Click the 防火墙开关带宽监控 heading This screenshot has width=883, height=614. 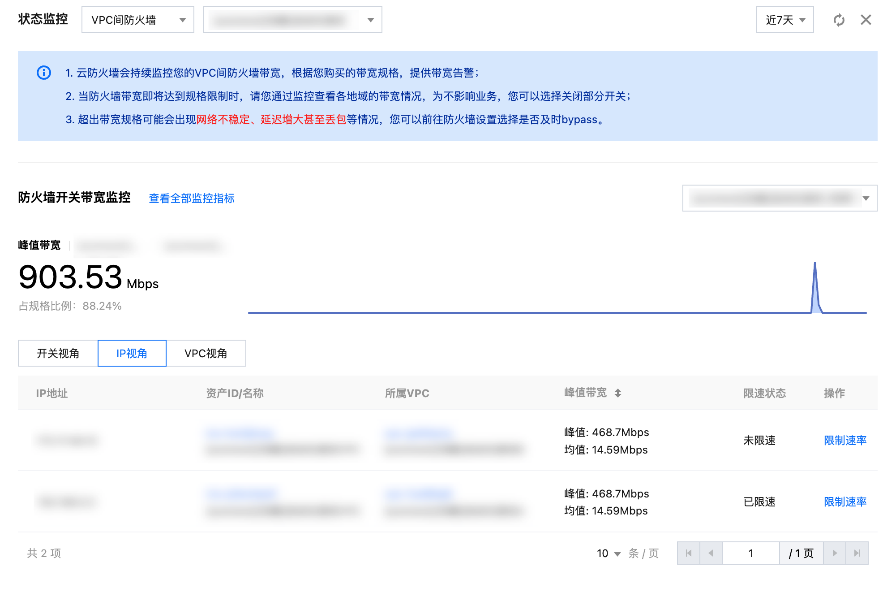74,197
